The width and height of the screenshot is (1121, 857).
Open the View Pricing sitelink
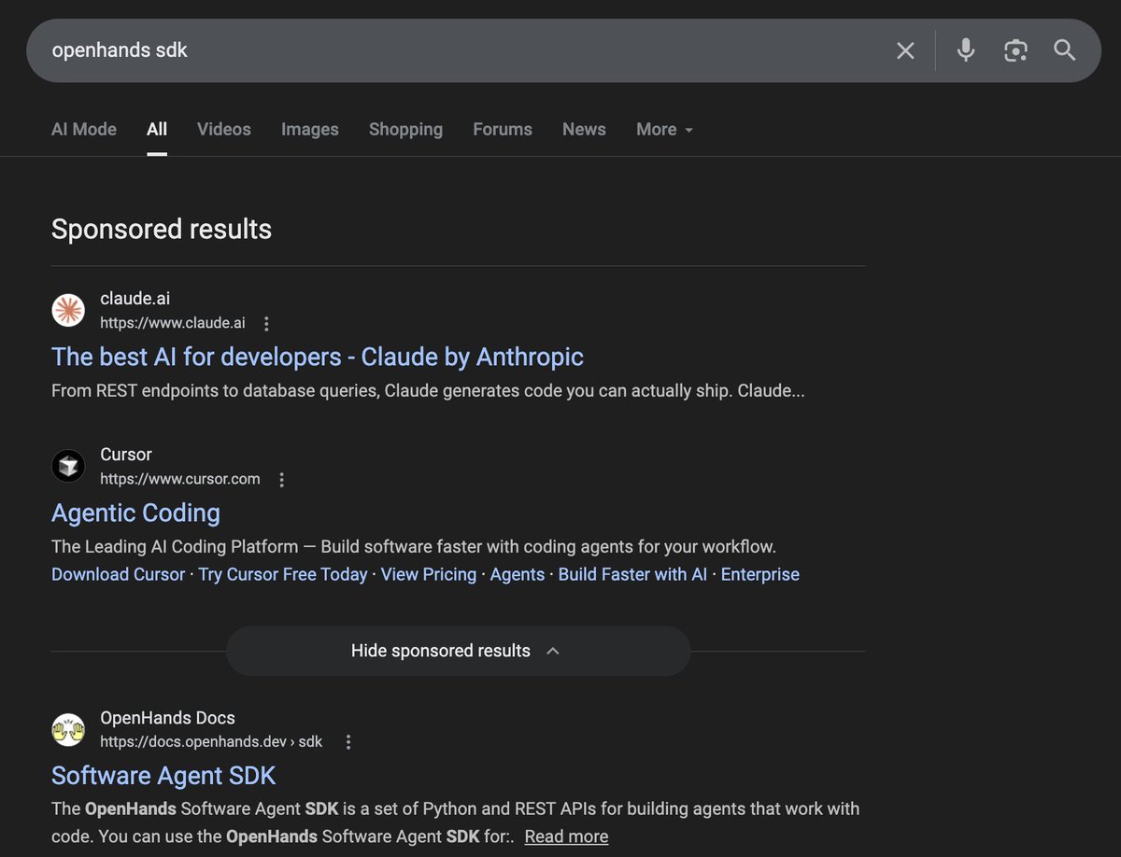tap(429, 574)
